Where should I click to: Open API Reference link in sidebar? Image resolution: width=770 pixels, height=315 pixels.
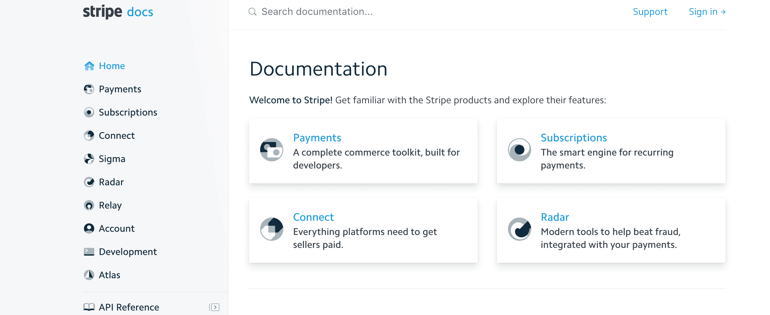(129, 307)
